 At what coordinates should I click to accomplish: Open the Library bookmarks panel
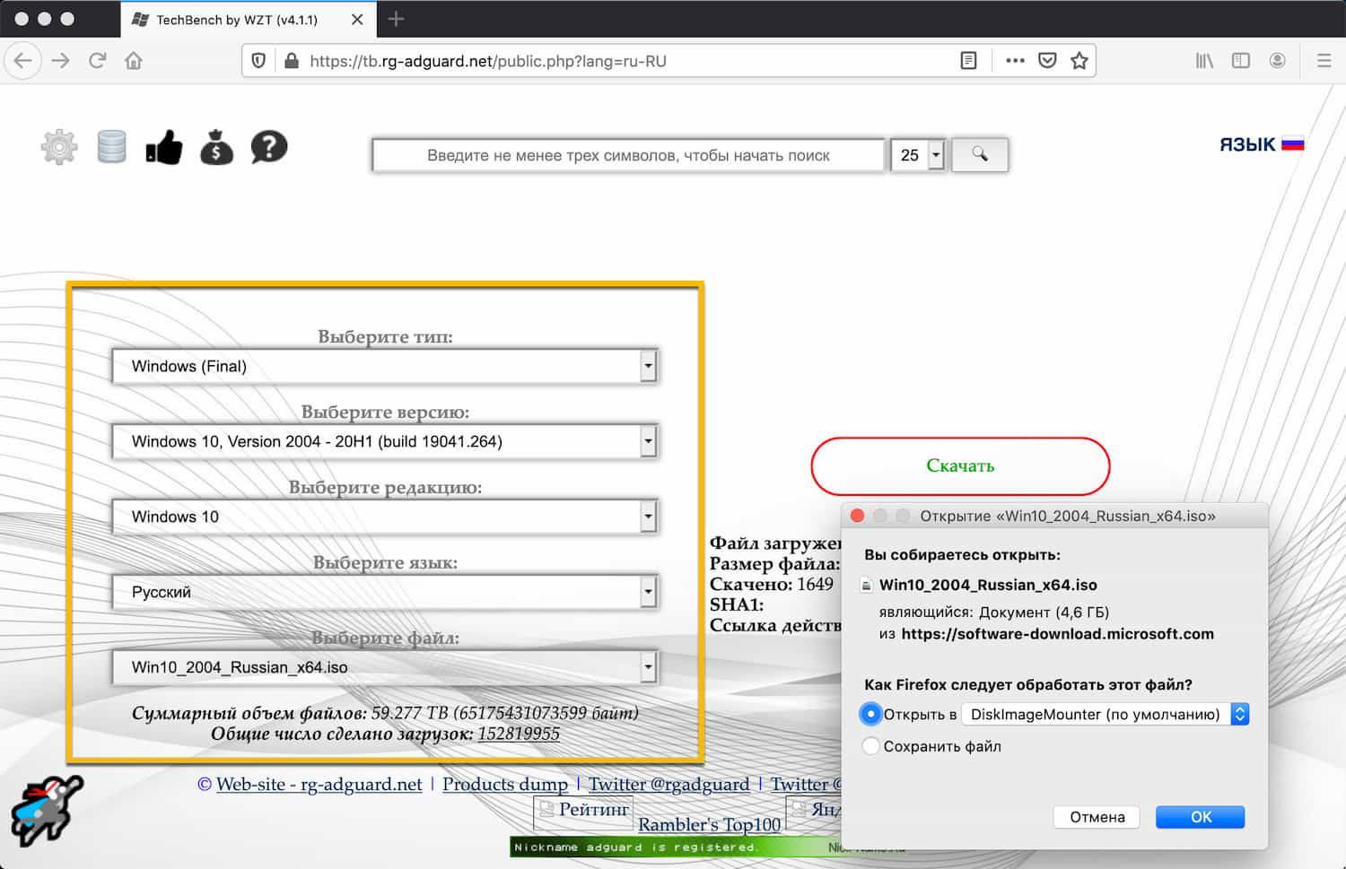click(x=1204, y=61)
